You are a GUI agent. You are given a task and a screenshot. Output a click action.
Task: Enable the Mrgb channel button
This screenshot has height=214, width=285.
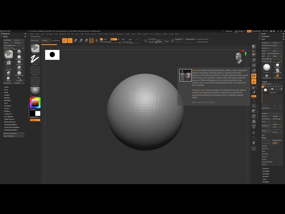[x=105, y=39]
